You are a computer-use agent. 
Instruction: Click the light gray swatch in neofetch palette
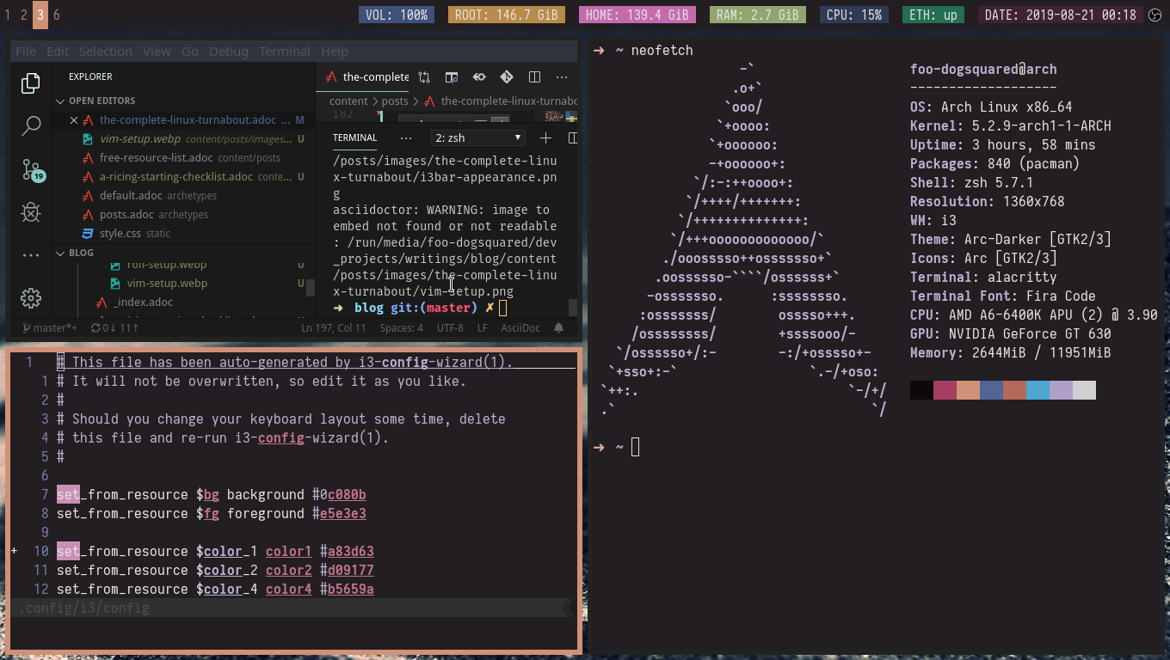(x=1084, y=390)
